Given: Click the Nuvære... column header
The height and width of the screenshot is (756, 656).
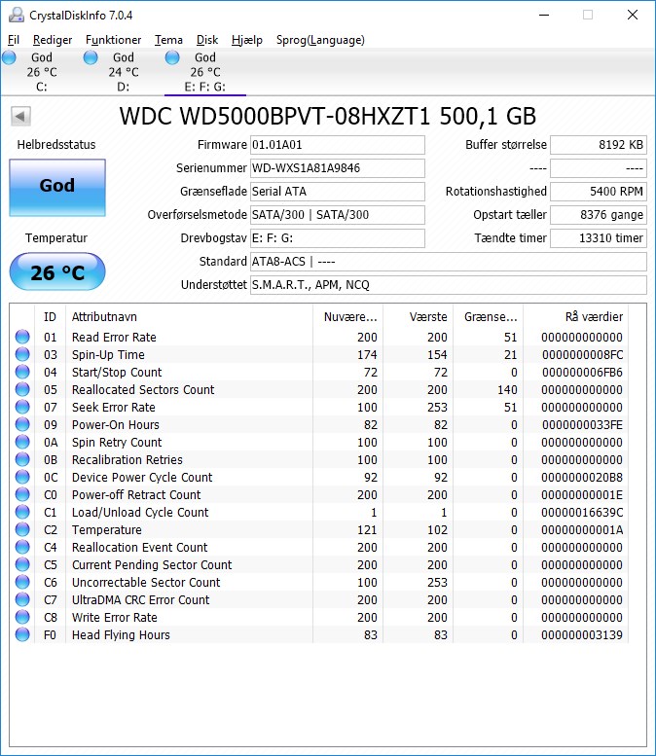Looking at the screenshot, I should click(x=347, y=317).
